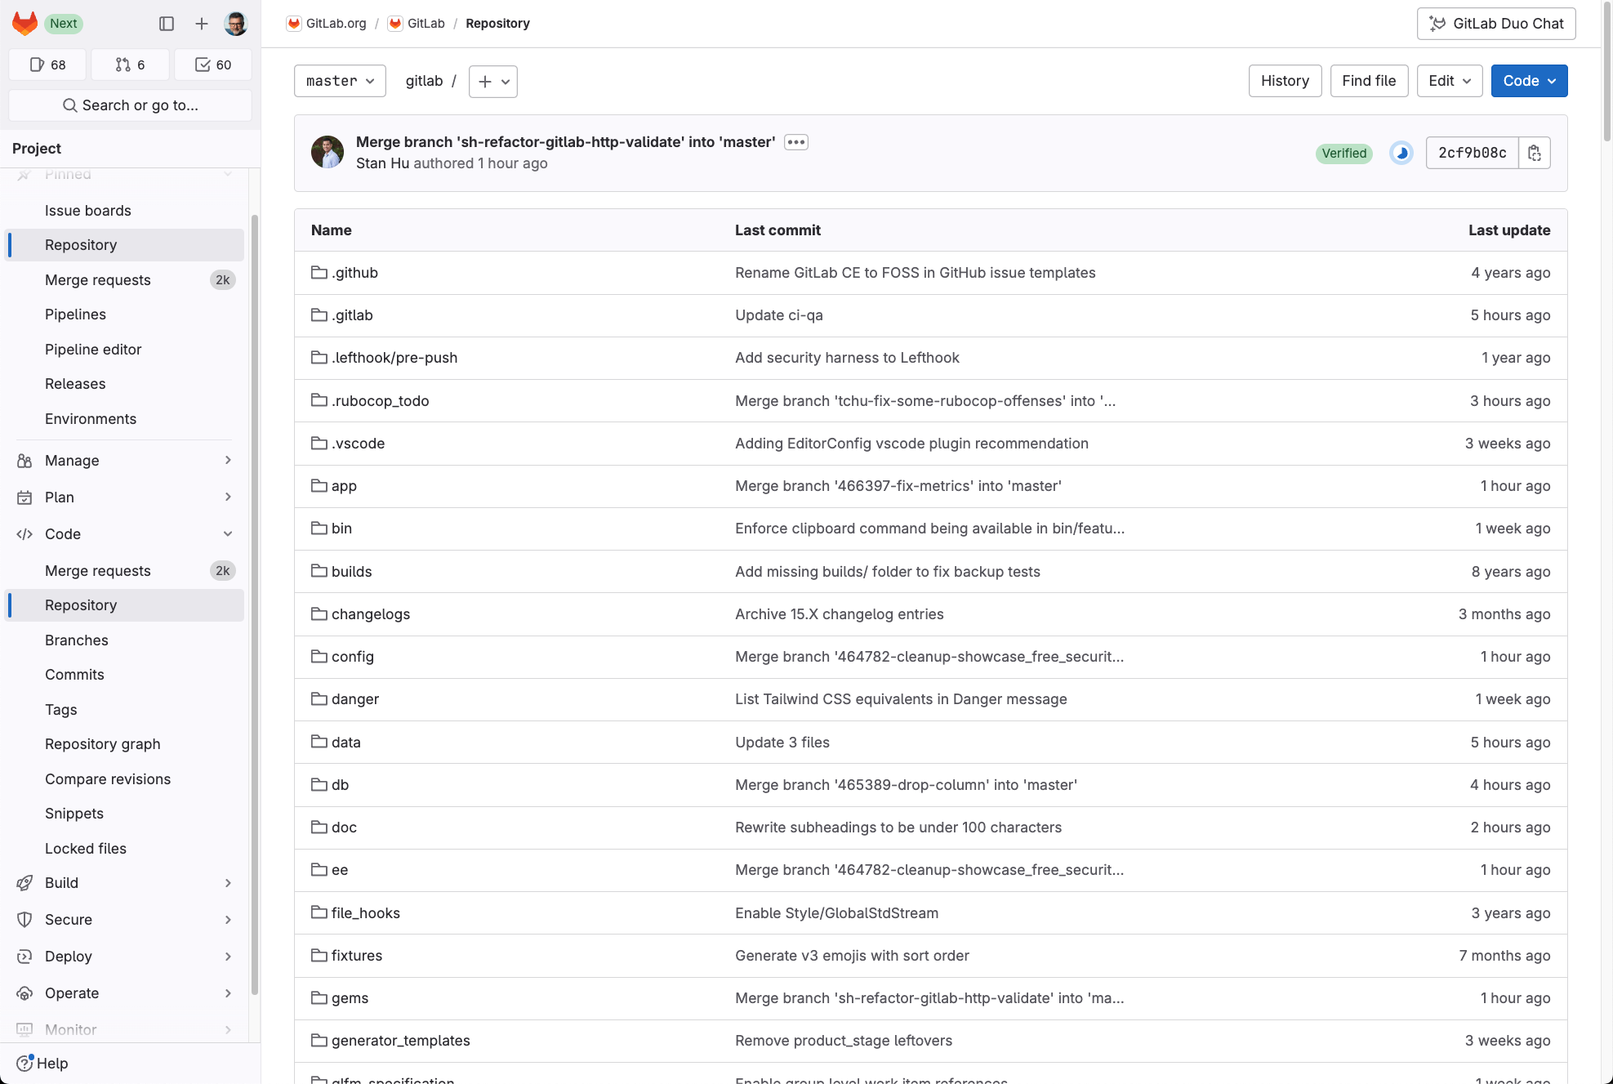Click the pipeline status icon
Image resolution: width=1613 pixels, height=1084 pixels.
point(1401,153)
